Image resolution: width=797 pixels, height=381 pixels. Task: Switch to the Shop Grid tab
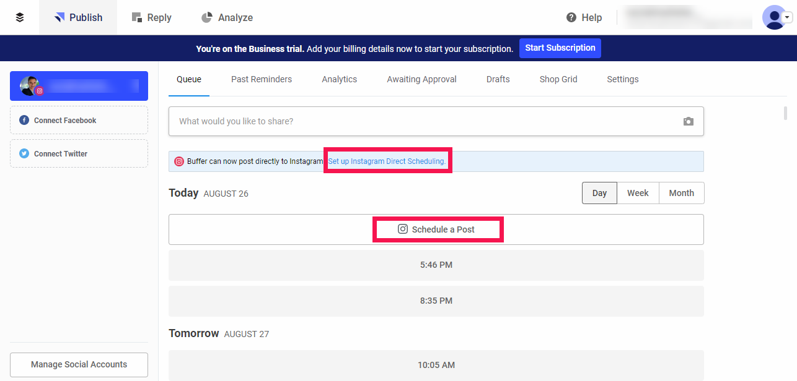coord(558,79)
